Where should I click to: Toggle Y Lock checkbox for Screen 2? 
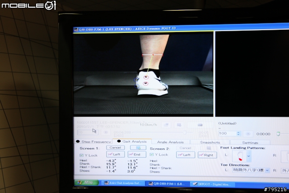tap(152, 155)
